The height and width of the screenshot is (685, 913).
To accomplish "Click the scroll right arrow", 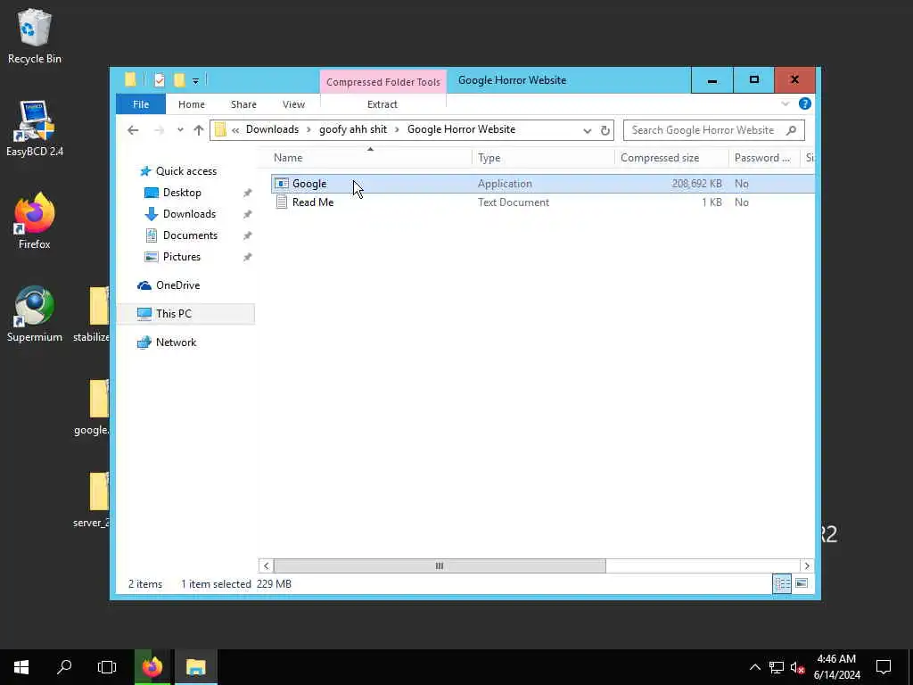I will tap(807, 565).
